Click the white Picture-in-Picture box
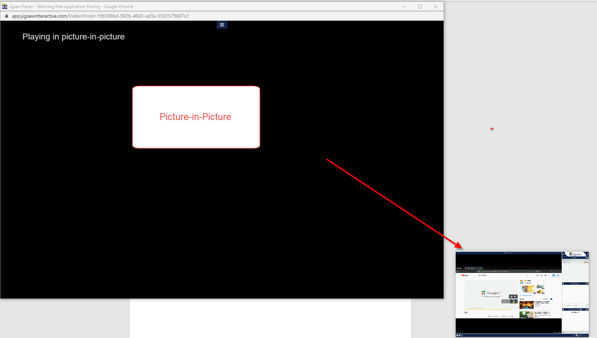597x338 pixels. click(x=196, y=117)
